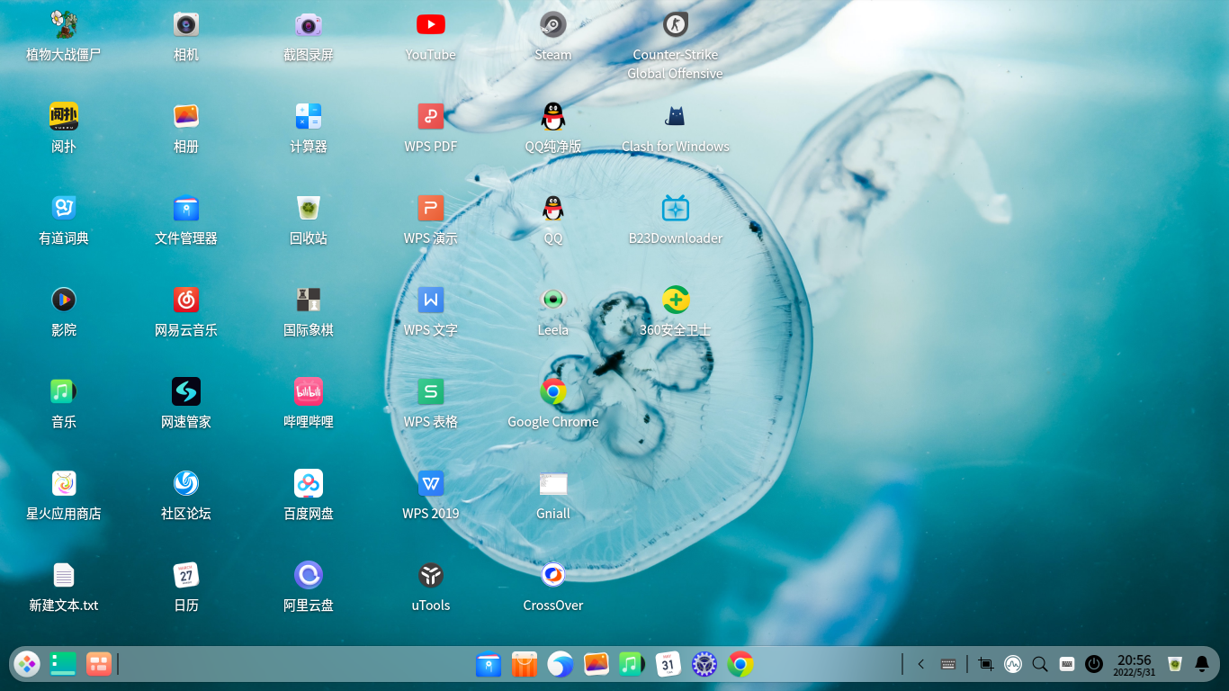Open the notification center bell
The height and width of the screenshot is (691, 1229).
point(1203,664)
